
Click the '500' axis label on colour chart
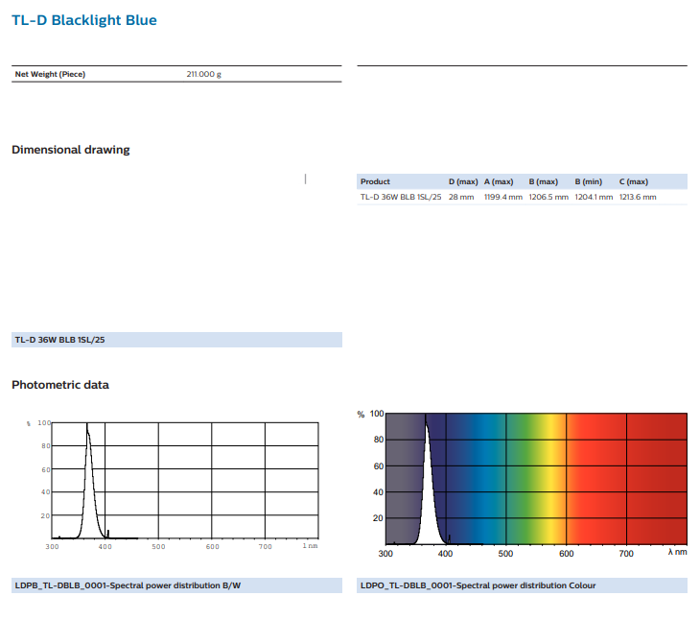[505, 554]
